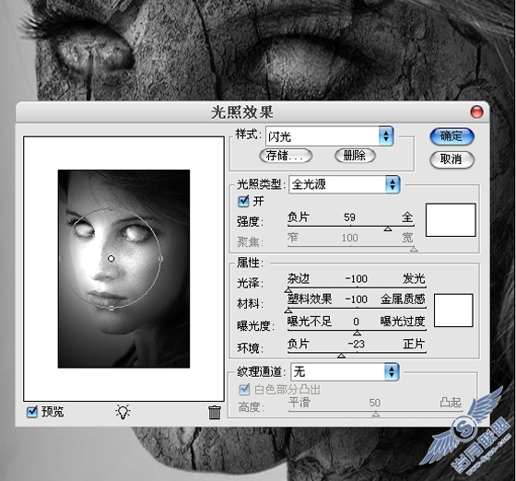Open the 纹理通道 dropdown showing 无
Viewport: 516px width, 481px height.
tap(345, 371)
